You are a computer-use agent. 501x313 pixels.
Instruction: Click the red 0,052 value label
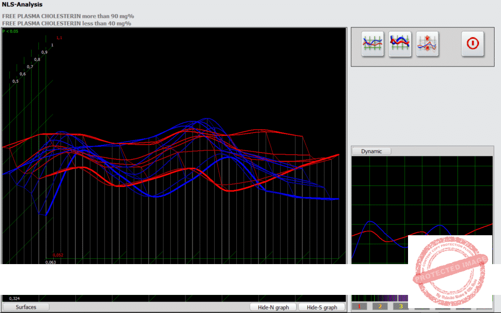[58, 255]
